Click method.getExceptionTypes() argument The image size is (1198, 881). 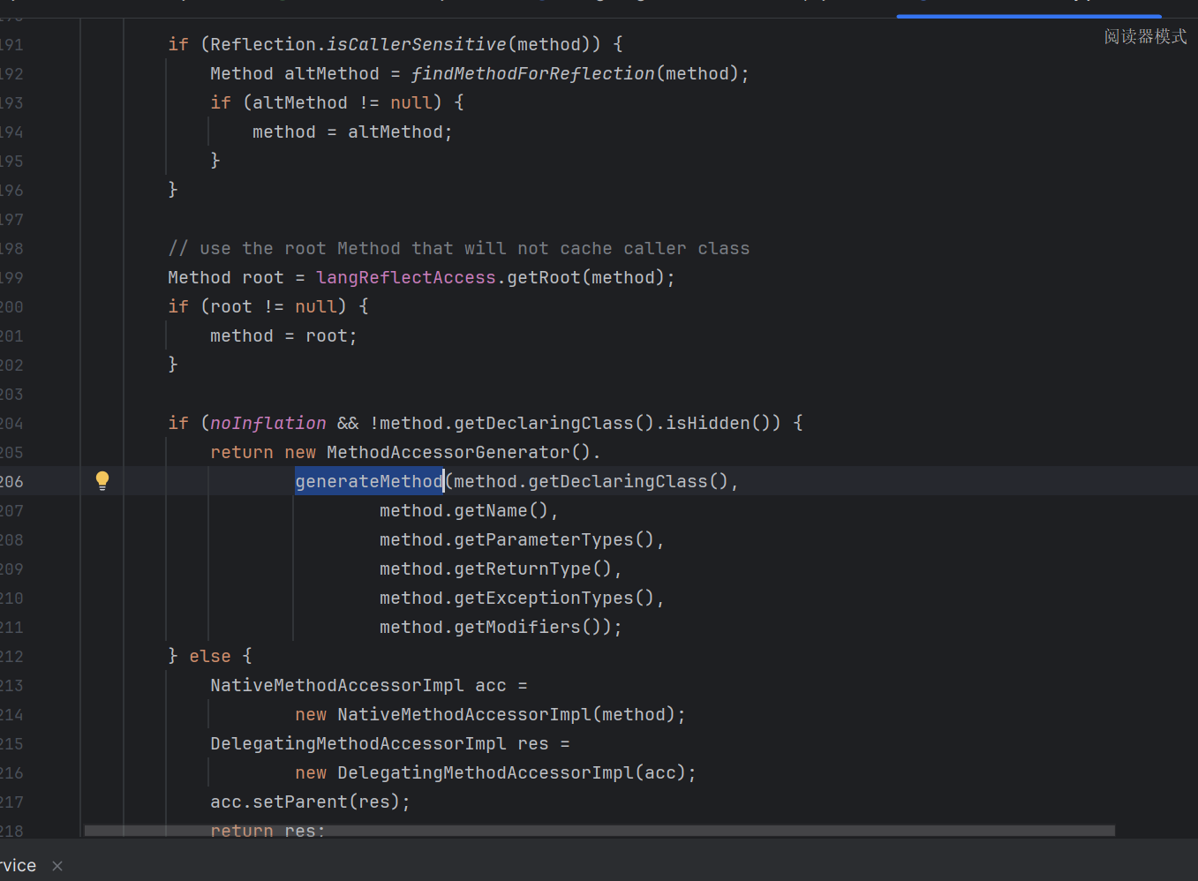coord(516,598)
